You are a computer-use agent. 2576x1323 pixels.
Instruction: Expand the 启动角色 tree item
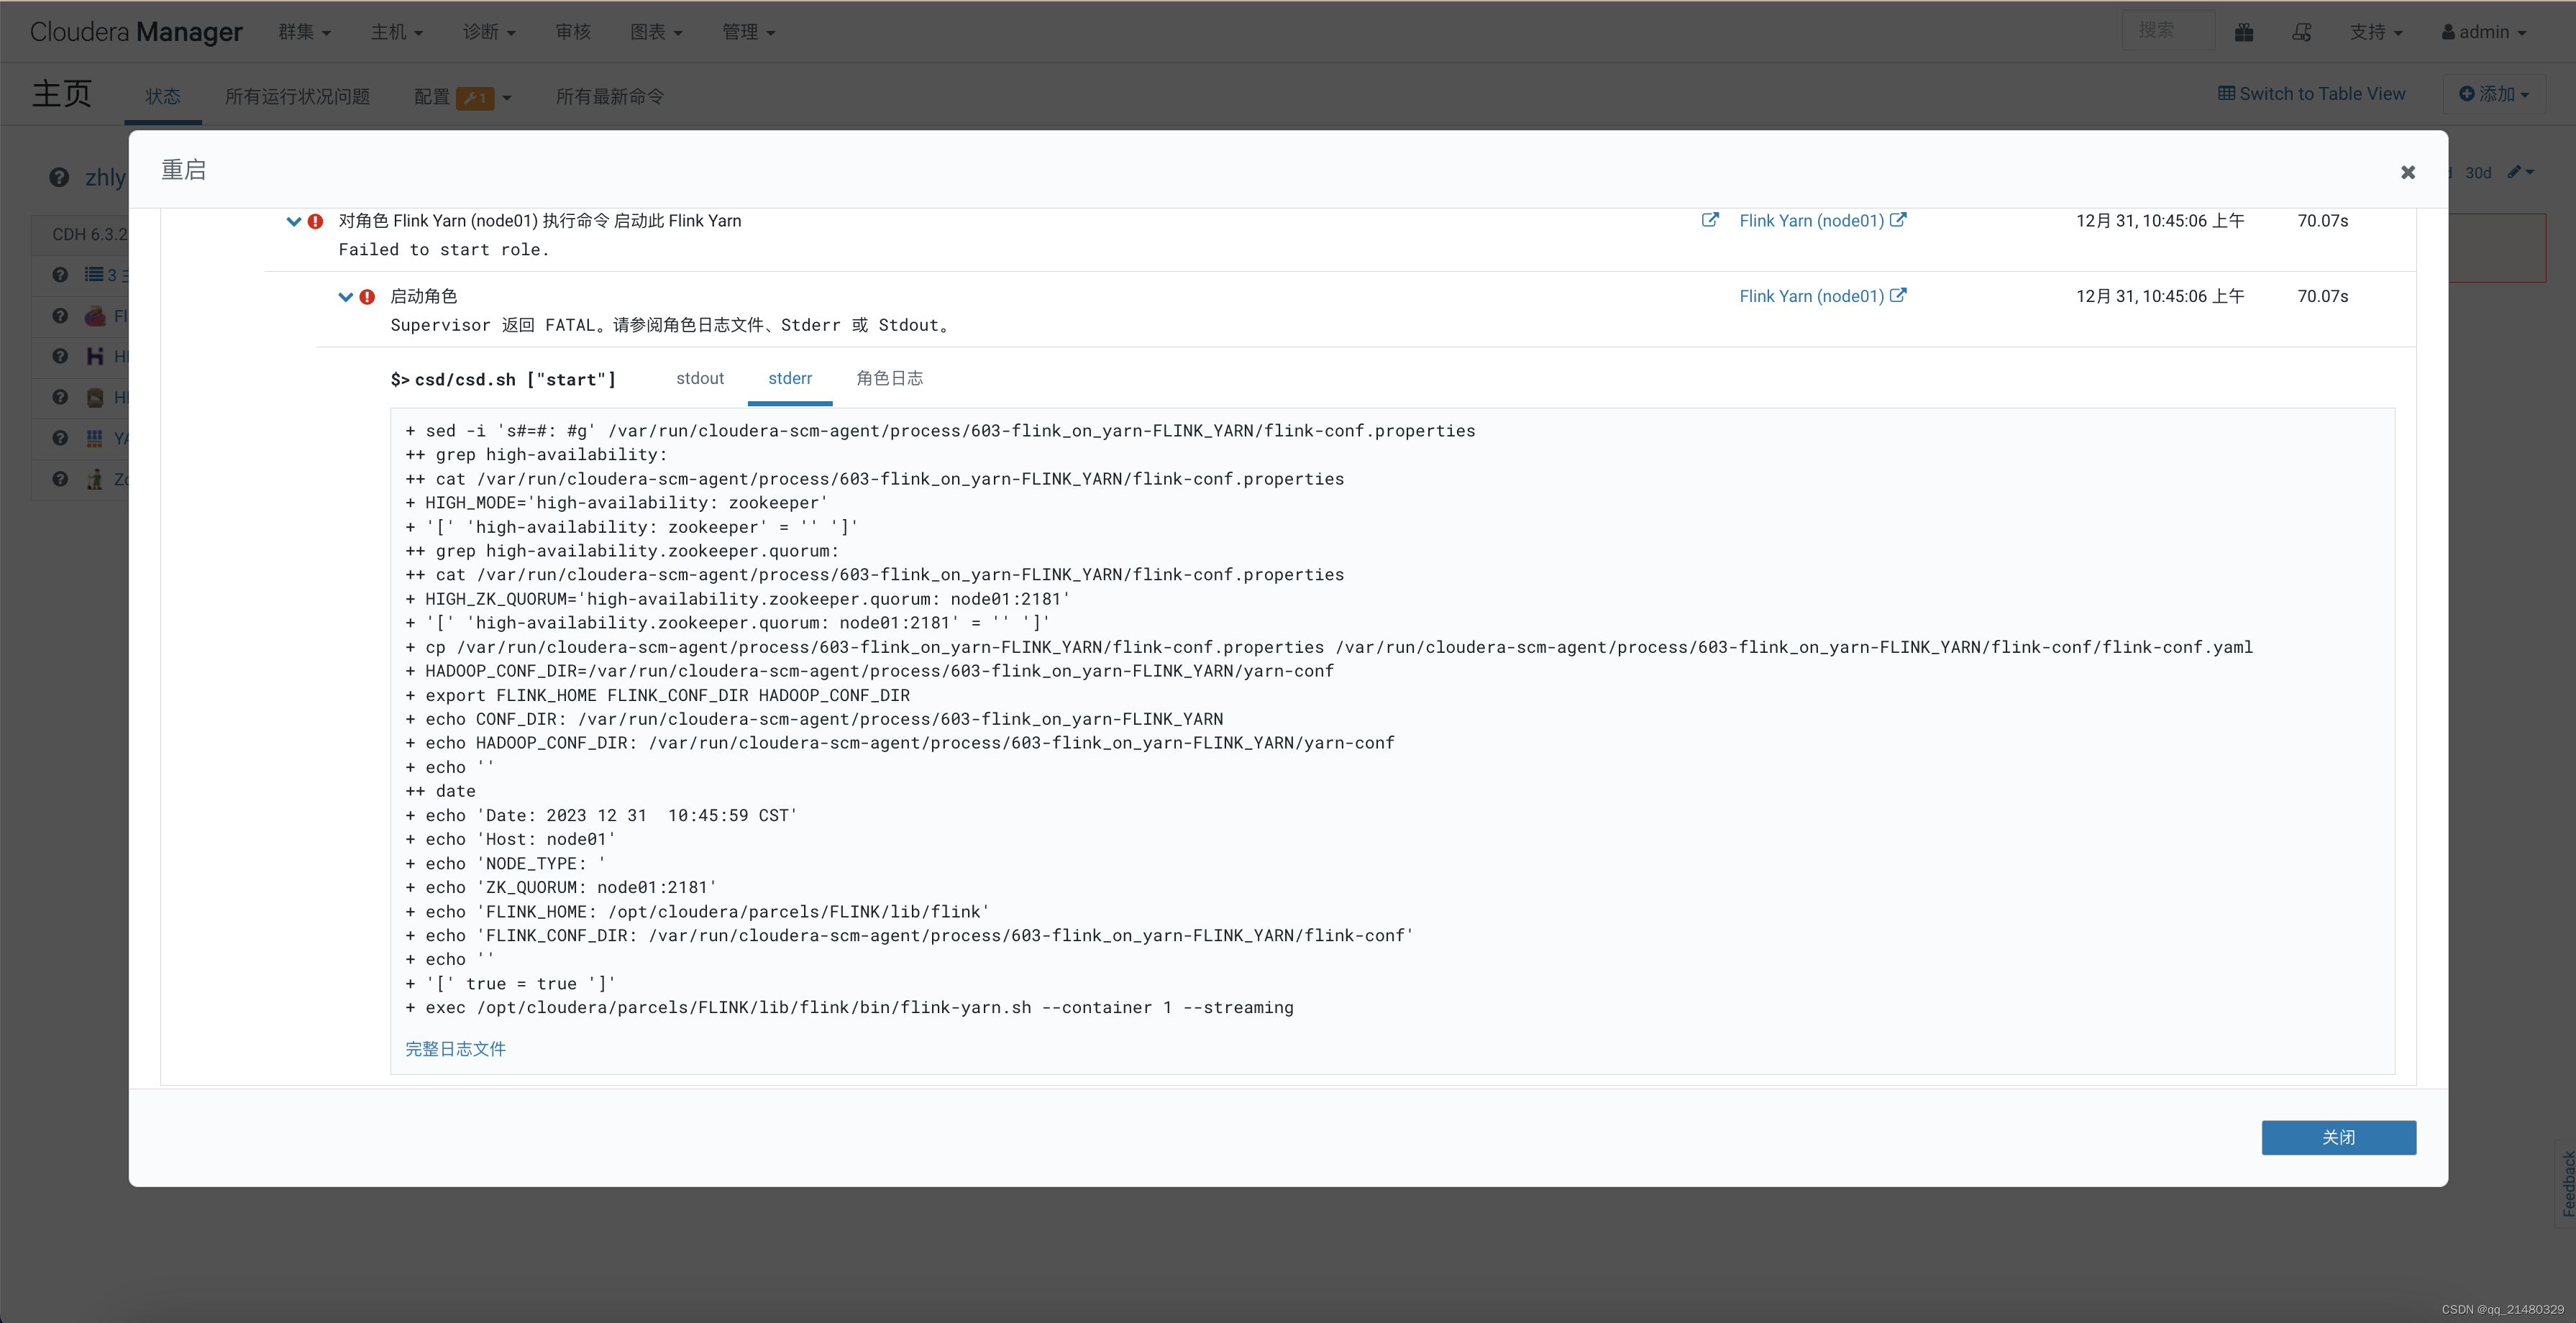pyautogui.click(x=346, y=296)
